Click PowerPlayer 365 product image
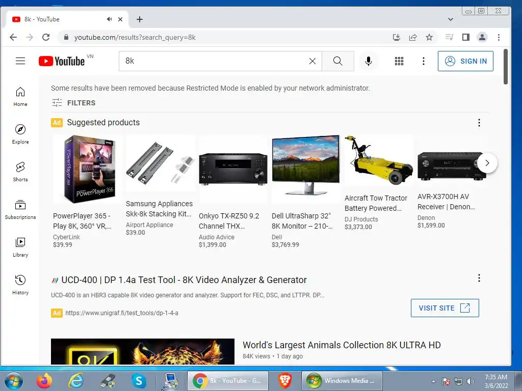Screen dimensions: 522x391 pyautogui.click(x=87, y=169)
